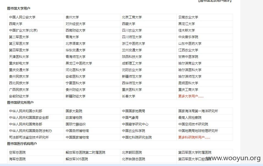Click 西北民族大学 entry
The image size is (263, 166).
click(19, 83)
